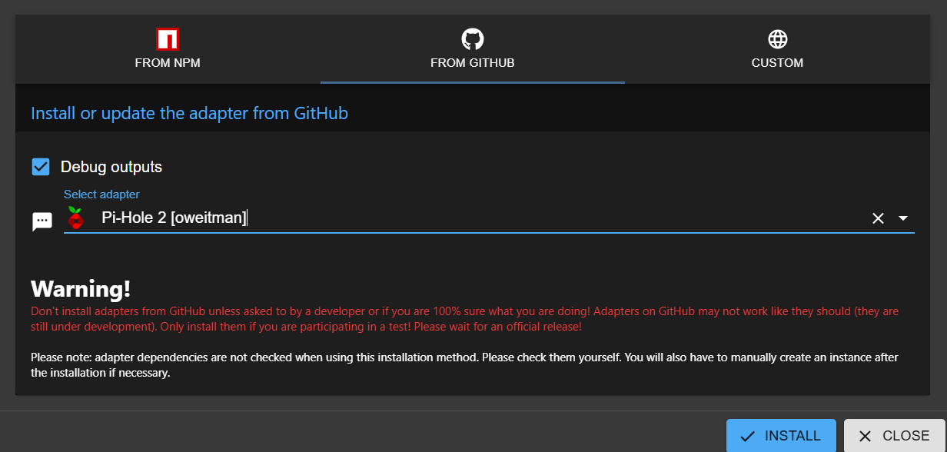The image size is (947, 452).
Task: Click the red NPM logo icon
Action: click(x=168, y=39)
